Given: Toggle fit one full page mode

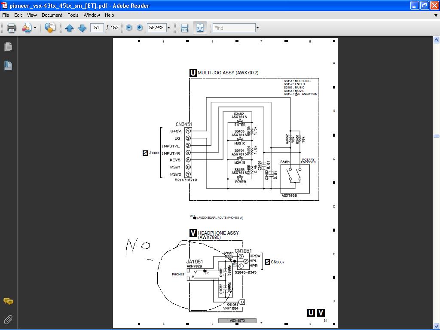Looking at the screenshot, I should pos(200,28).
